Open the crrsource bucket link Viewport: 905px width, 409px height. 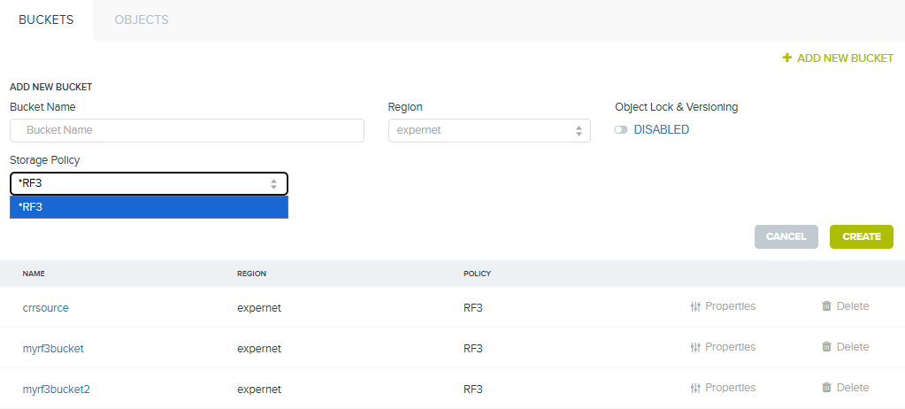coord(46,307)
